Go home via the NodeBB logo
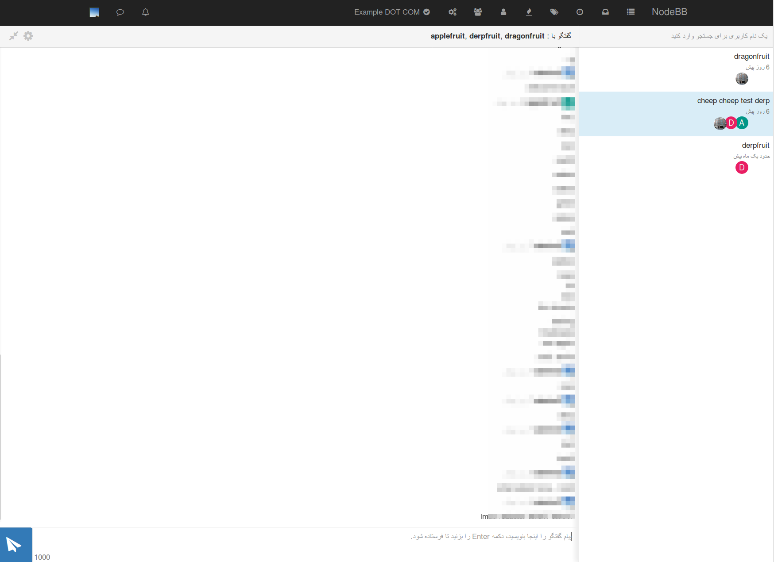This screenshot has height=562, width=774. 670,12
